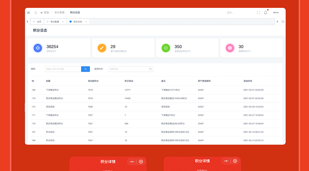309x171 pixels.
Task: Click timestamp 2021-05-16 08:21:24
Action: pyautogui.click(x=253, y=132)
